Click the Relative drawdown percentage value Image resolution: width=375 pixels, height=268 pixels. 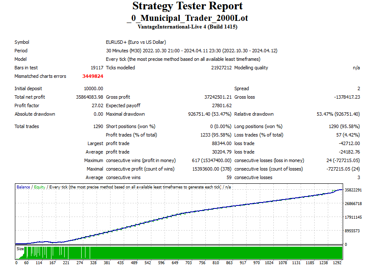tap(338, 114)
